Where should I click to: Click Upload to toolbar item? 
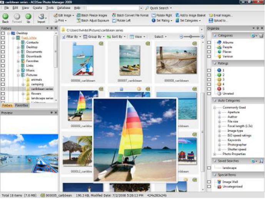[218, 21]
